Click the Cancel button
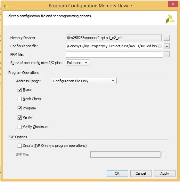 click(x=141, y=173)
